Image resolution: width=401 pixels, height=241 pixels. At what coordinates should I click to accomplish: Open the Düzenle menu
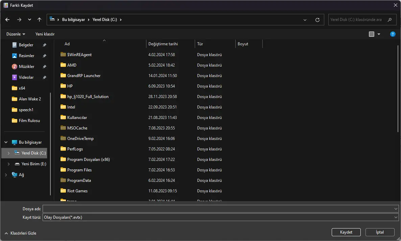click(16, 34)
